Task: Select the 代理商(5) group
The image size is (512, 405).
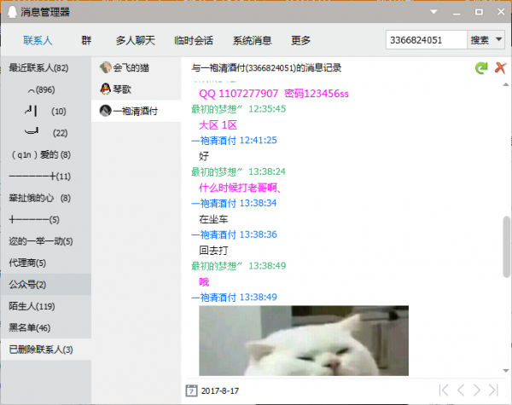Action: 46,263
